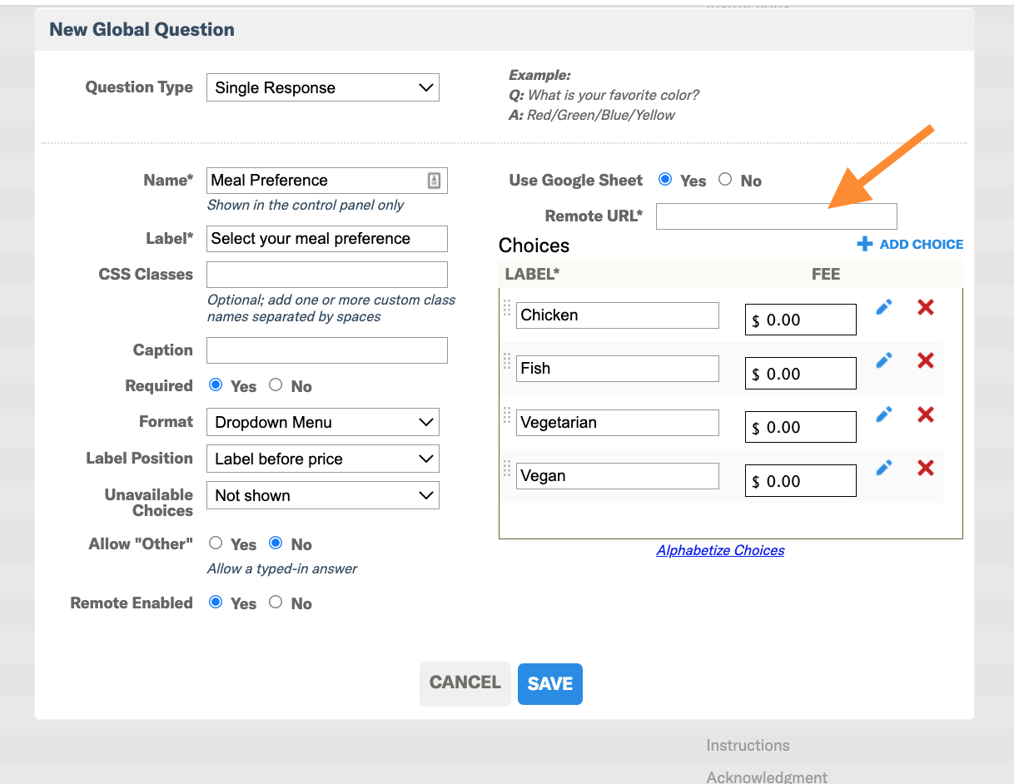
Task: Click the fee field for Vegan
Action: click(x=801, y=481)
